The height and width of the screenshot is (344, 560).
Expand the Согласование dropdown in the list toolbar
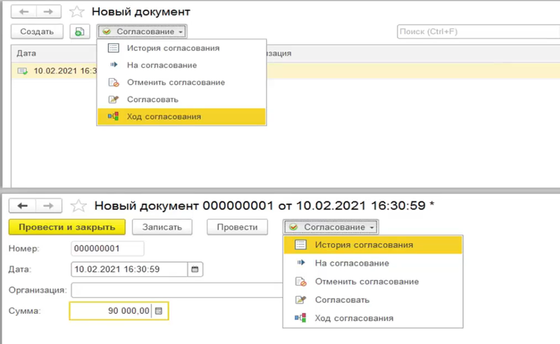click(x=142, y=31)
